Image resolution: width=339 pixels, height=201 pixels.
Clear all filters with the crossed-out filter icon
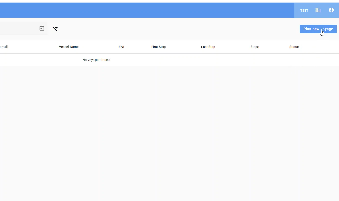point(55,29)
